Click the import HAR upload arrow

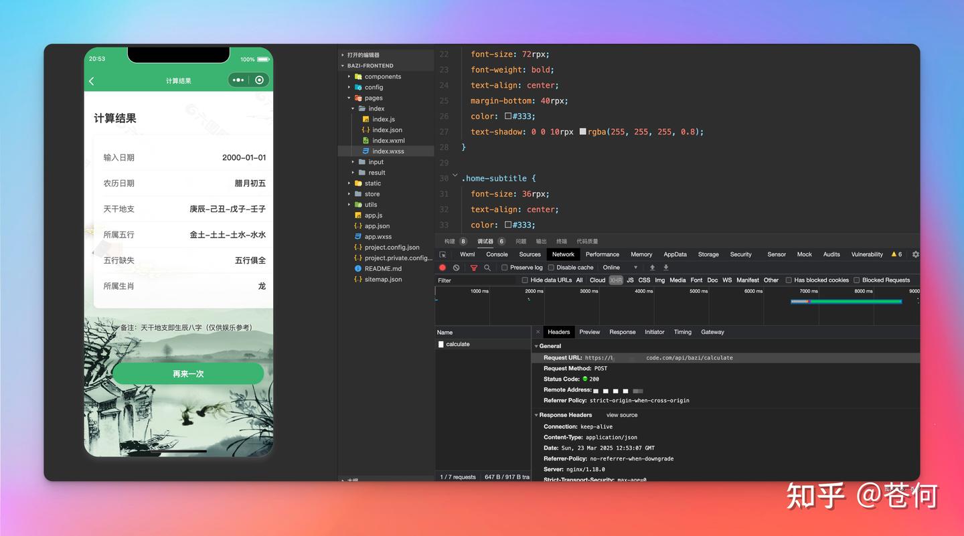653,268
